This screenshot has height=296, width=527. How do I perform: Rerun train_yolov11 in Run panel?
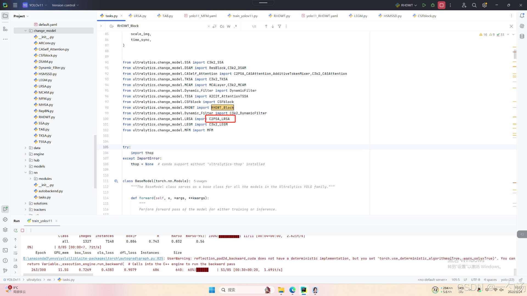coord(16,230)
